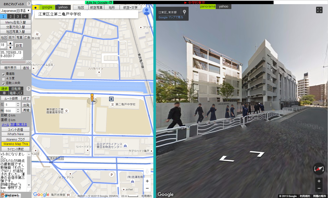Switch to numbered tab 1
Viewport: 328px width, 198px height.
[4, 16]
